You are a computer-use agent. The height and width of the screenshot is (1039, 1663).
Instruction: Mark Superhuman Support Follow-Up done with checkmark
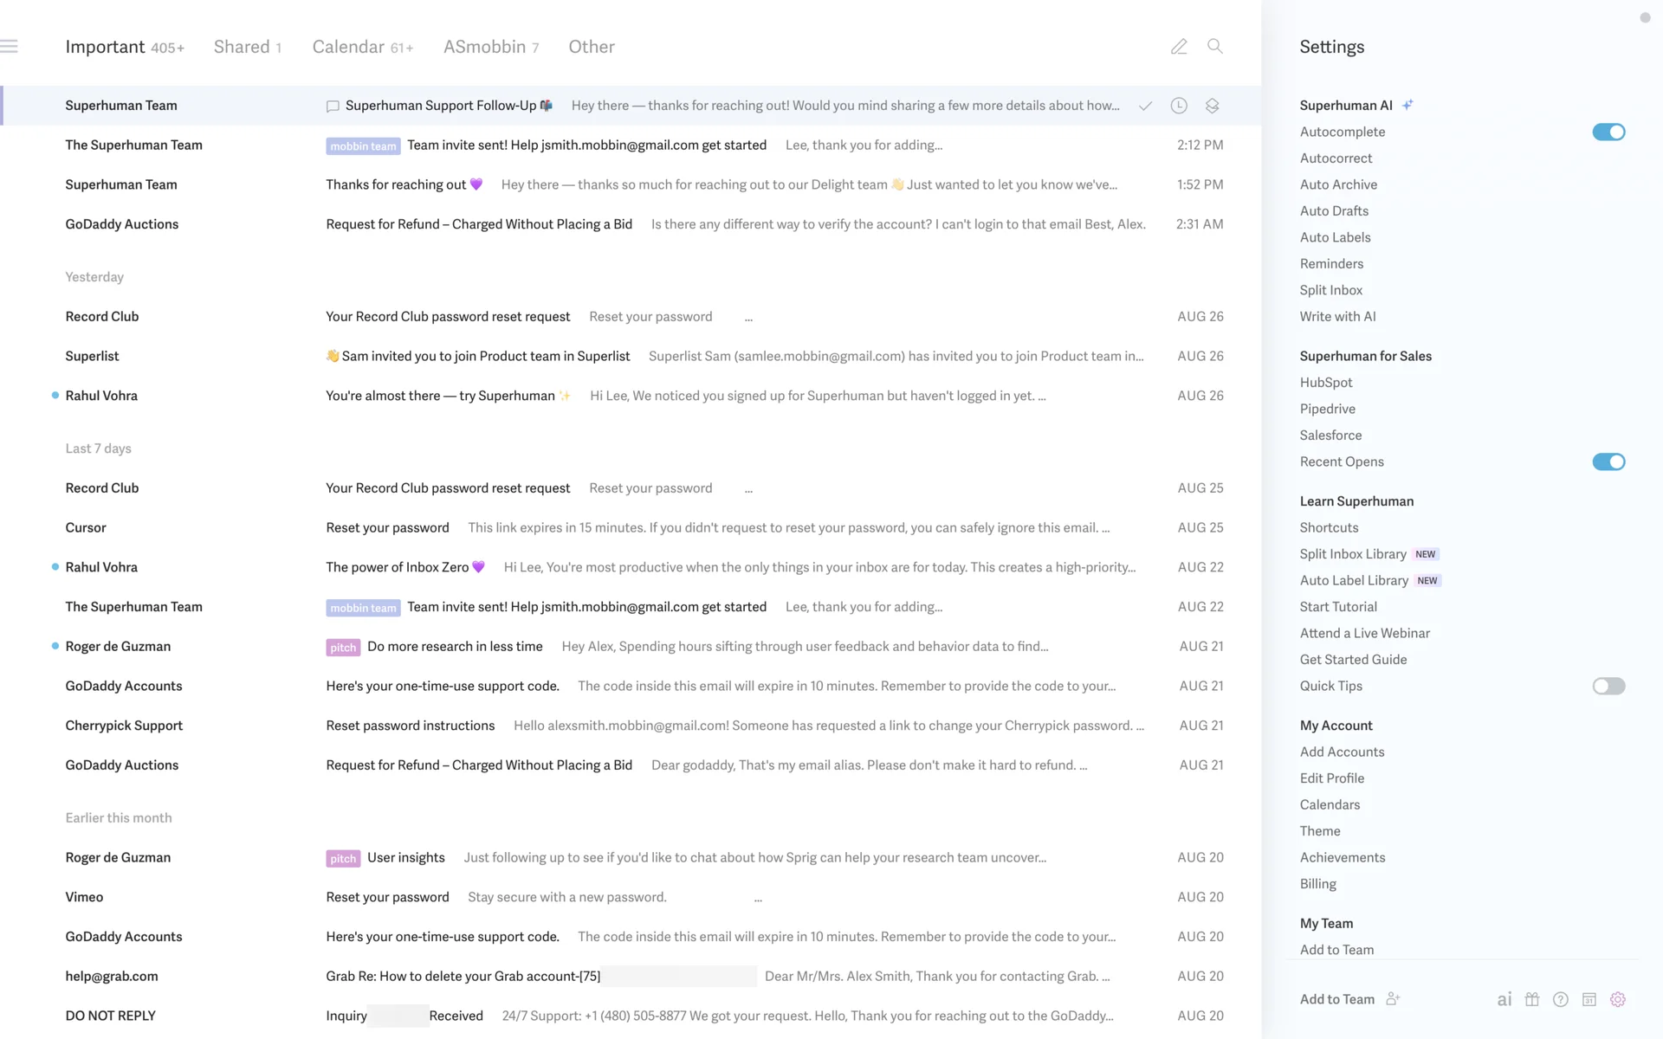(1145, 106)
